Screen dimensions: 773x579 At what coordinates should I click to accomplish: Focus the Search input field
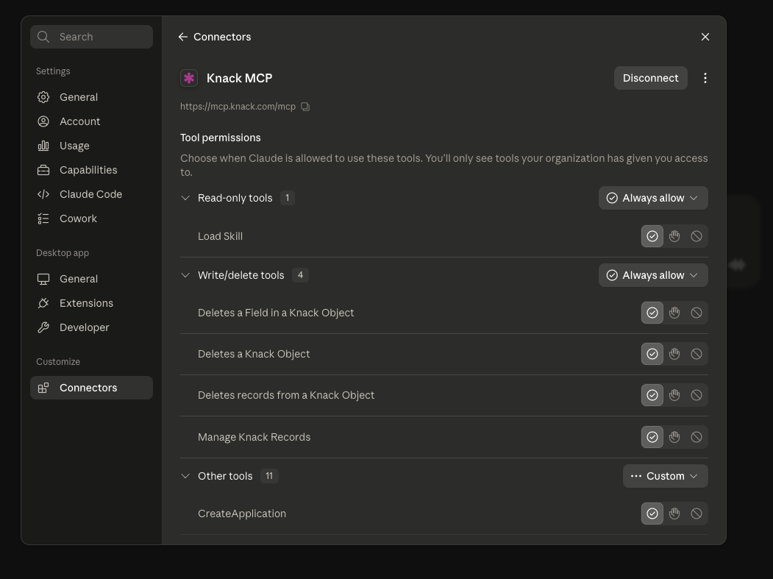pyautogui.click(x=91, y=37)
